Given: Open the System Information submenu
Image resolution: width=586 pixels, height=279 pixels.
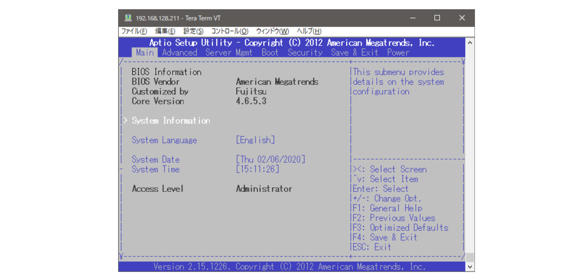Looking at the screenshot, I should 171,121.
